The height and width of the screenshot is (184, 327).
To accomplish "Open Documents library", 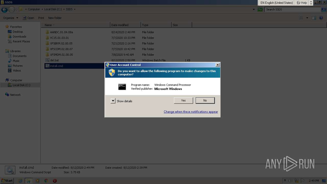I will 19,56.
